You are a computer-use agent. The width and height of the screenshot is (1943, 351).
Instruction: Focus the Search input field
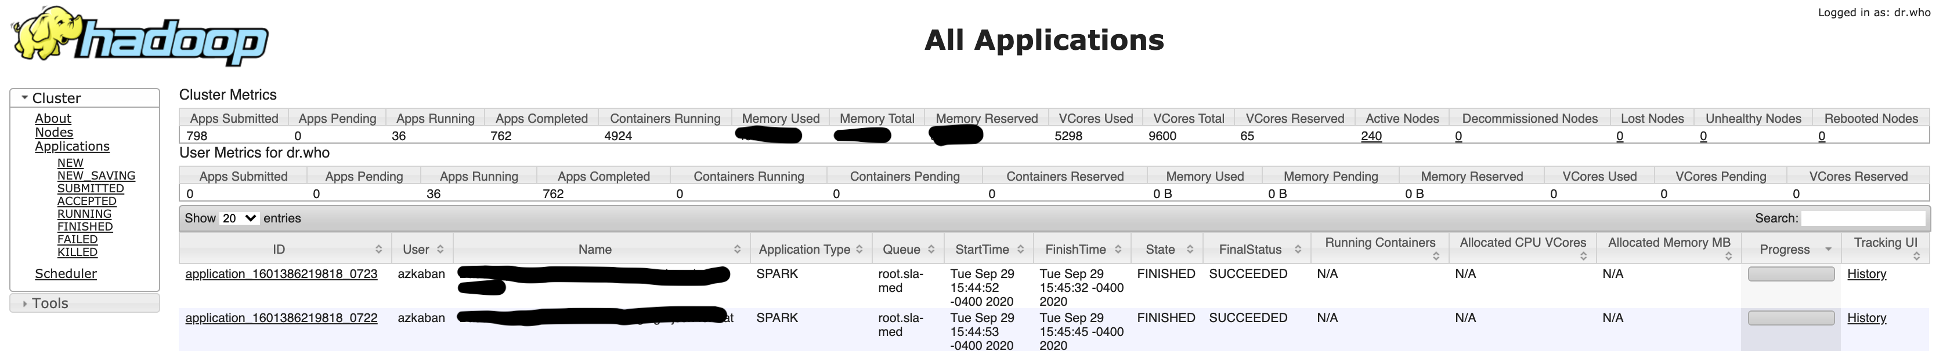point(1863,218)
